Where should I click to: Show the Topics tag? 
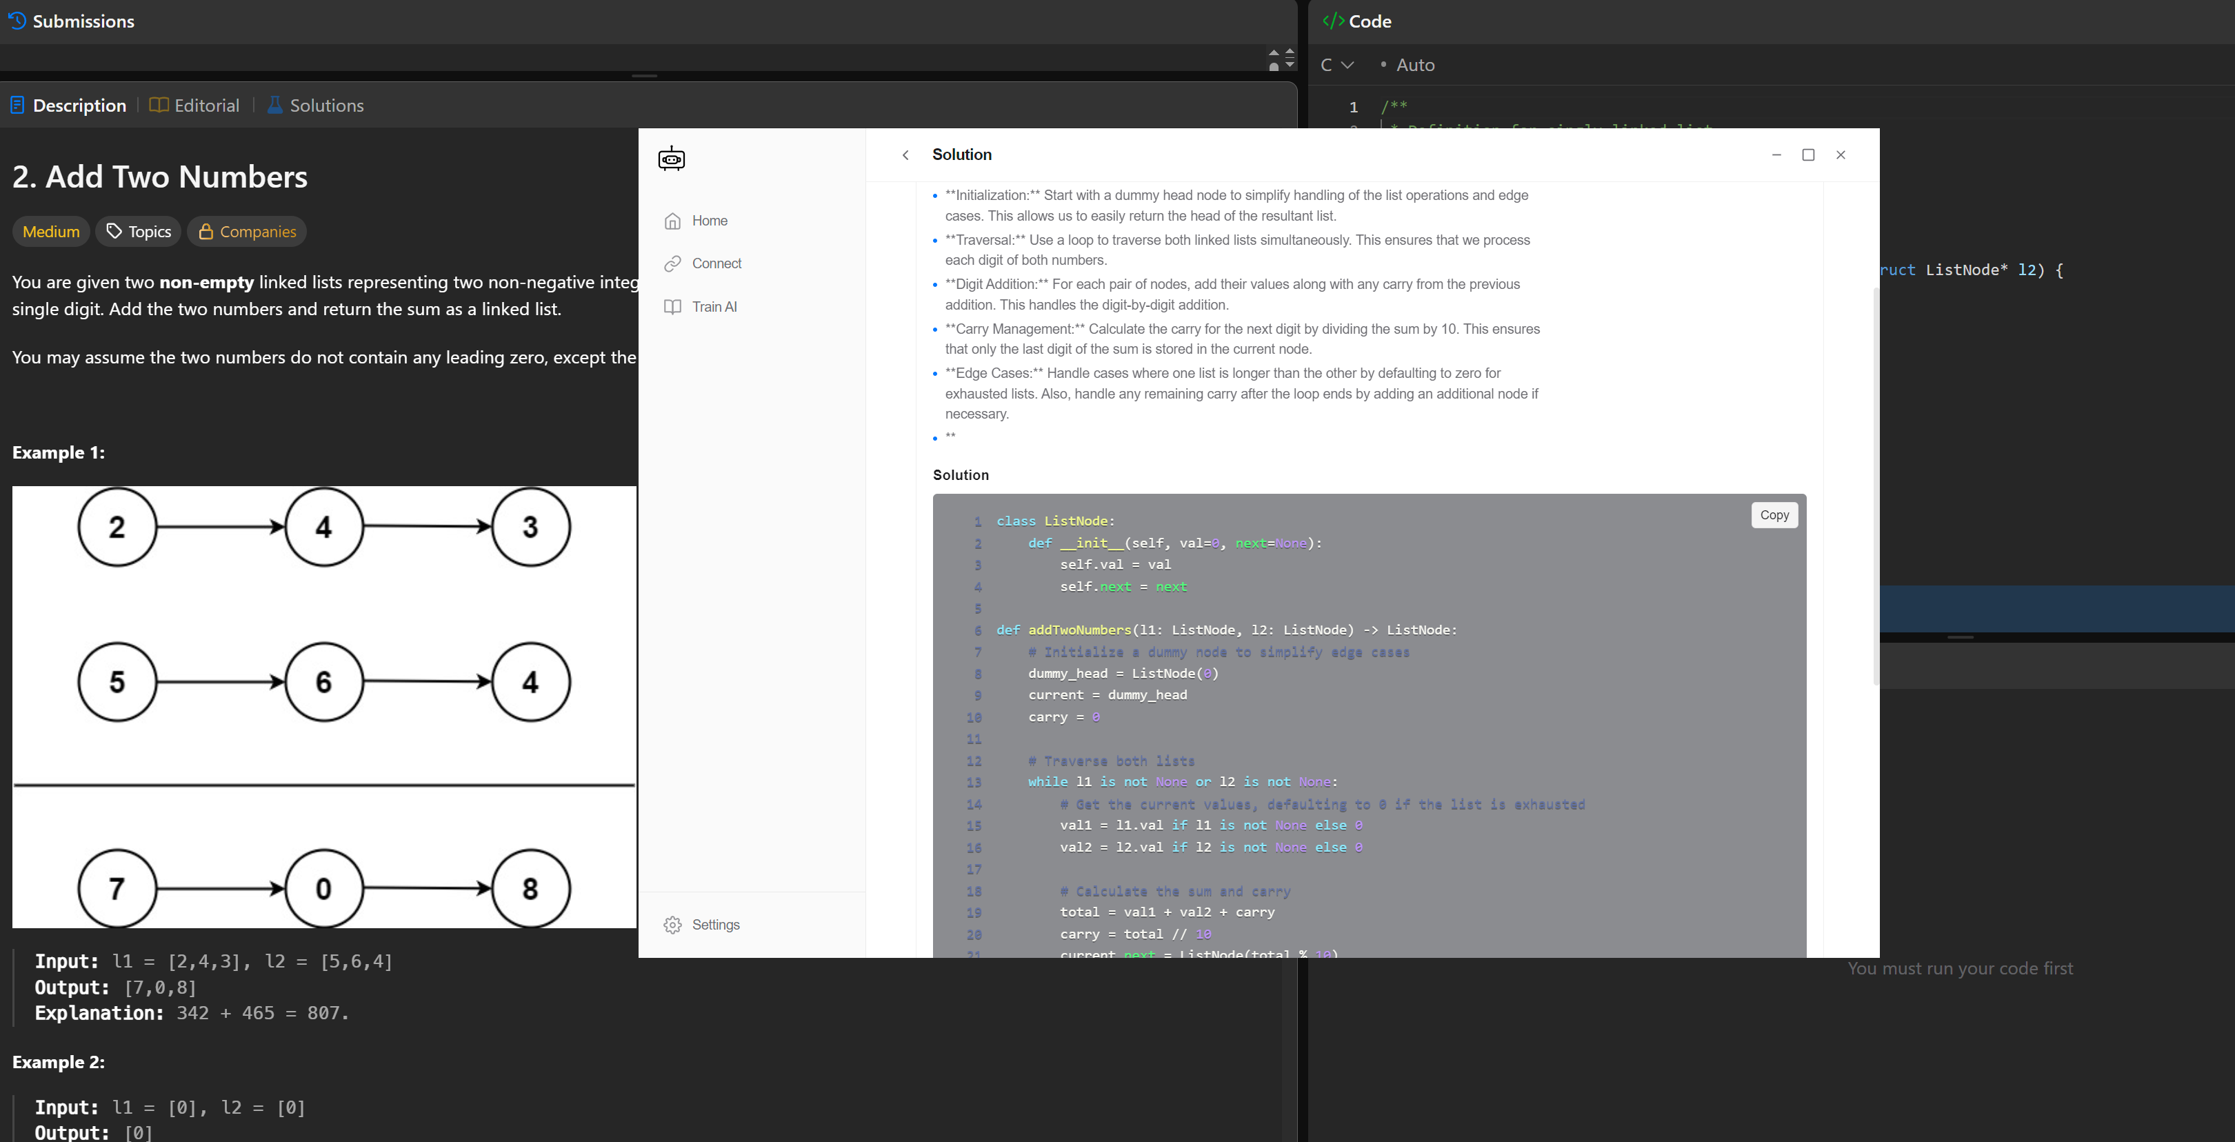pos(138,232)
